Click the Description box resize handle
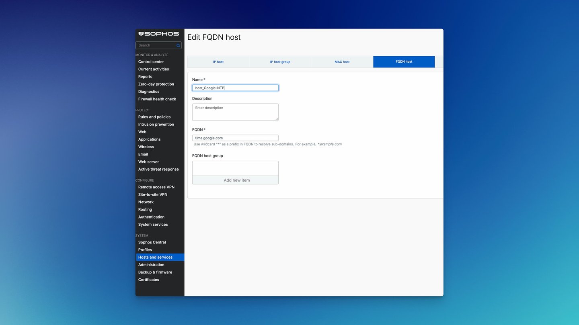The image size is (579, 325). [277, 119]
